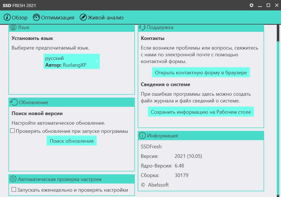The width and height of the screenshot is (281, 197).
Task: Click the Abelssoft copyright text
Action: click(155, 185)
